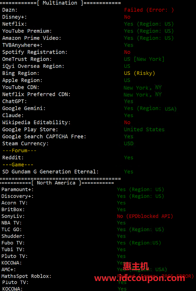Click the Multination section header
The width and height of the screenshot is (196, 291).
pos(60,3)
